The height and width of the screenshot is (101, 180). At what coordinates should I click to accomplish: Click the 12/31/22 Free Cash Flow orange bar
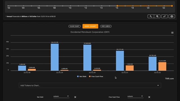[x=162, y=66]
